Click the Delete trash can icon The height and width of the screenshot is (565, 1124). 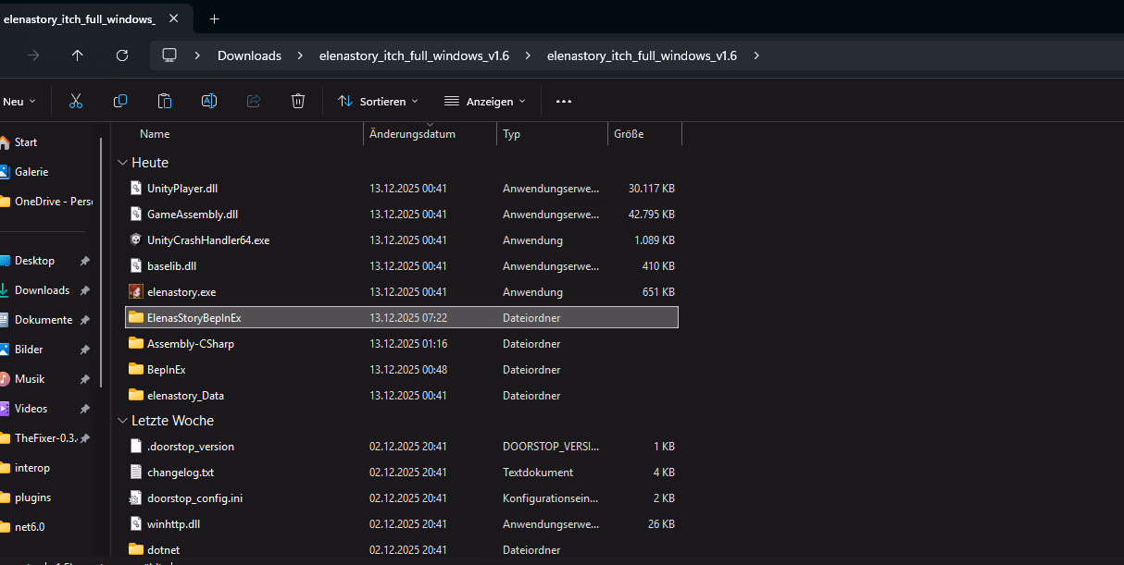pyautogui.click(x=298, y=101)
